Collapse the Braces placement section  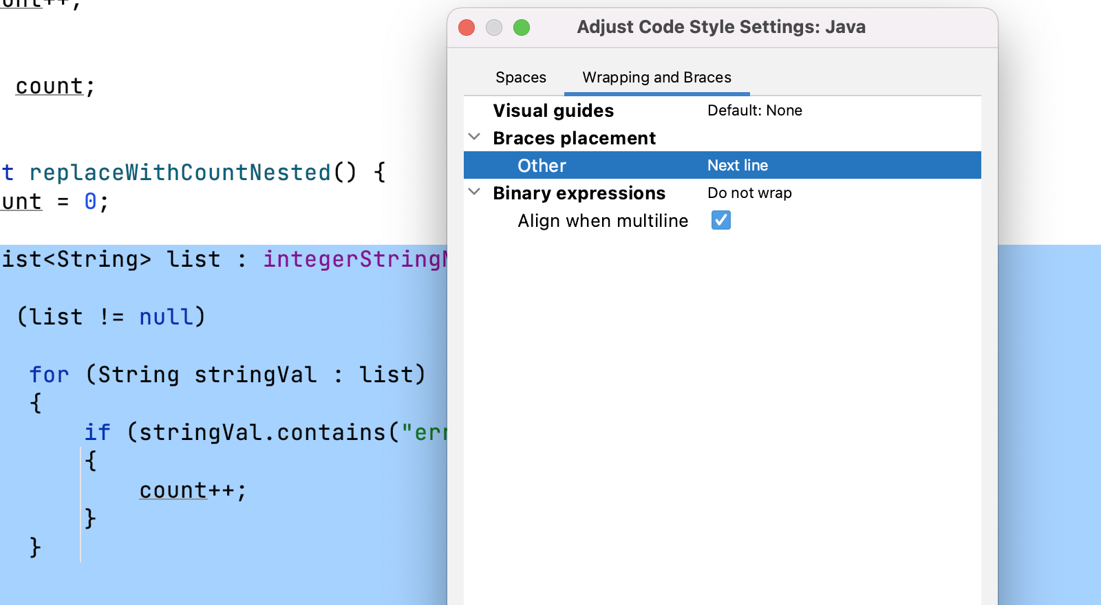(x=474, y=137)
